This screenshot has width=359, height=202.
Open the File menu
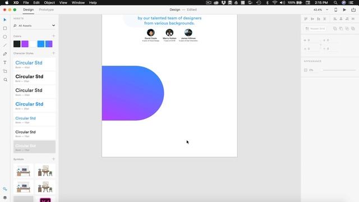(26, 3)
